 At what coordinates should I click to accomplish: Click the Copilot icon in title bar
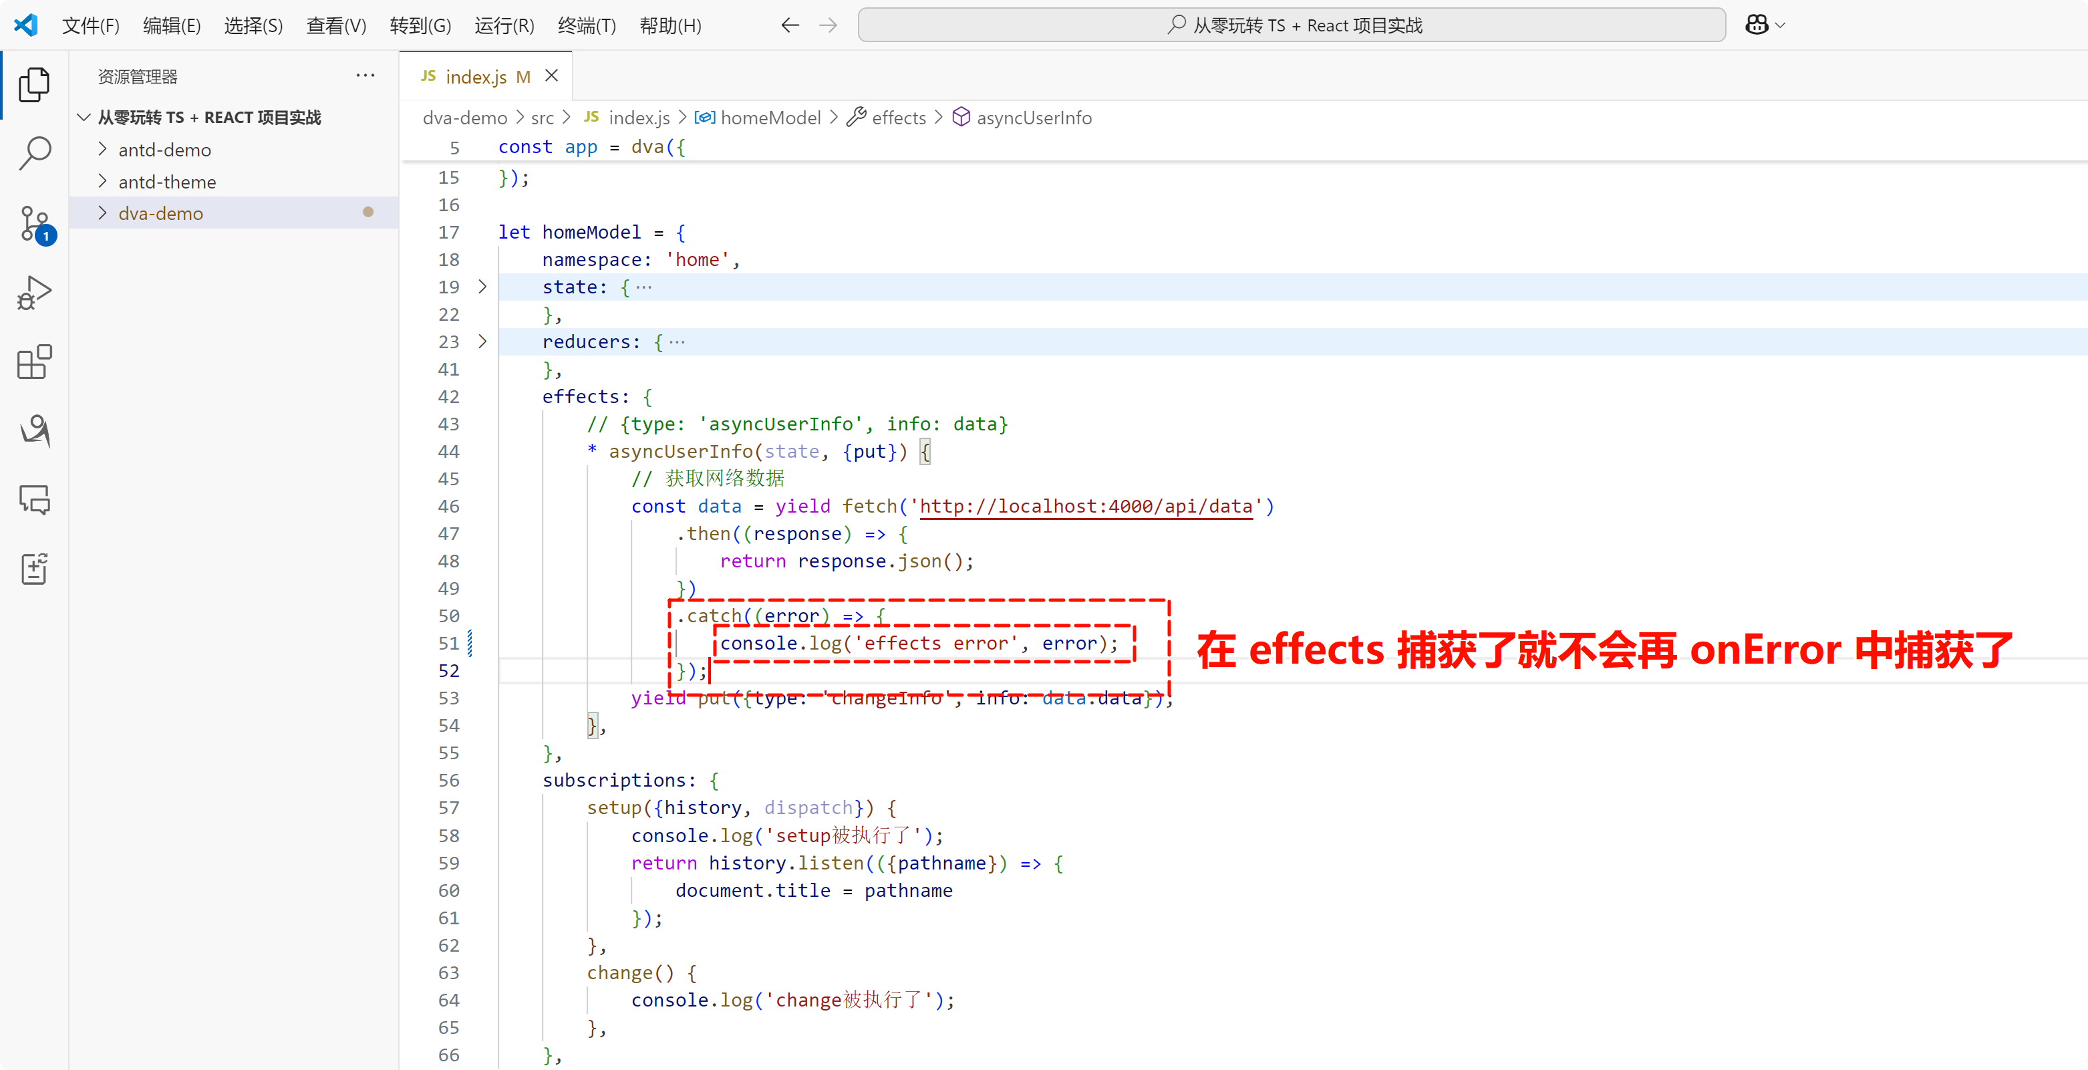click(x=1756, y=25)
